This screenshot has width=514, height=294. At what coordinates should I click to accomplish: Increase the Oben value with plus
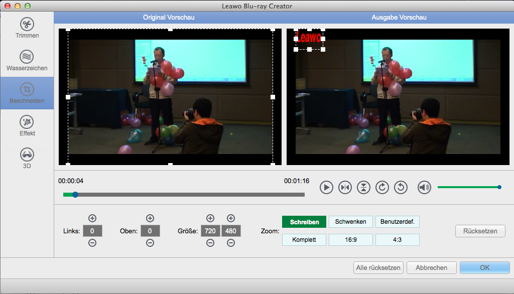coord(150,218)
